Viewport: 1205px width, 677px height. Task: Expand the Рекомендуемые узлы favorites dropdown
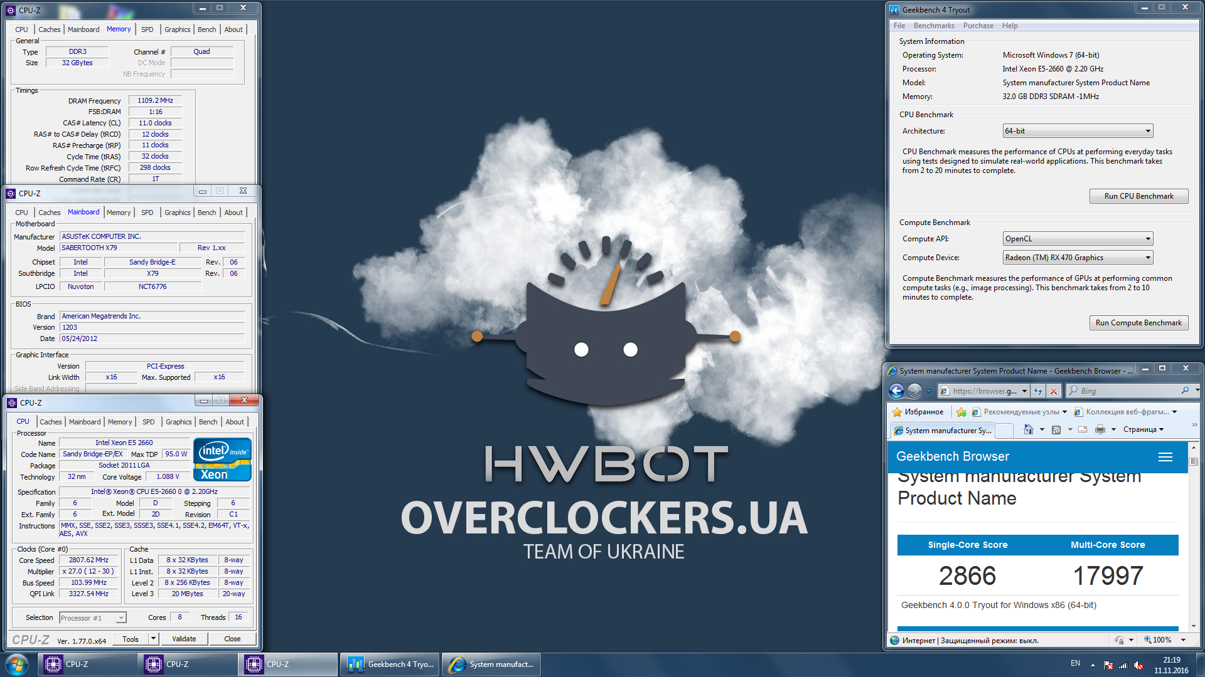tap(1065, 412)
